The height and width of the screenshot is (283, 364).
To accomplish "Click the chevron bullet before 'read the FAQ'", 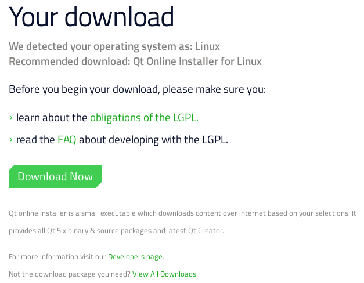I will (11, 140).
